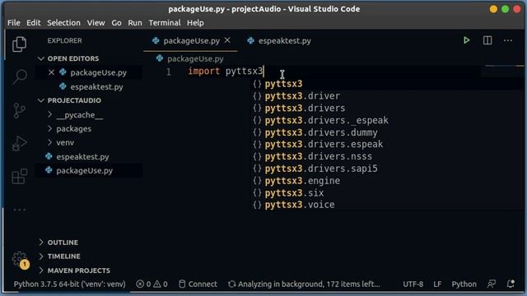Open the Explorer view in activity bar
Image resolution: width=527 pixels, height=296 pixels.
click(x=19, y=44)
